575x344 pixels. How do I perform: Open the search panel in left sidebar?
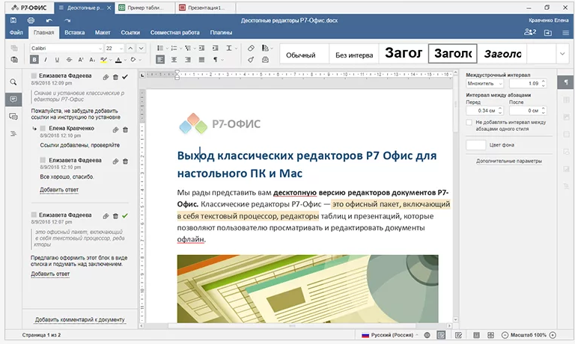tap(13, 82)
